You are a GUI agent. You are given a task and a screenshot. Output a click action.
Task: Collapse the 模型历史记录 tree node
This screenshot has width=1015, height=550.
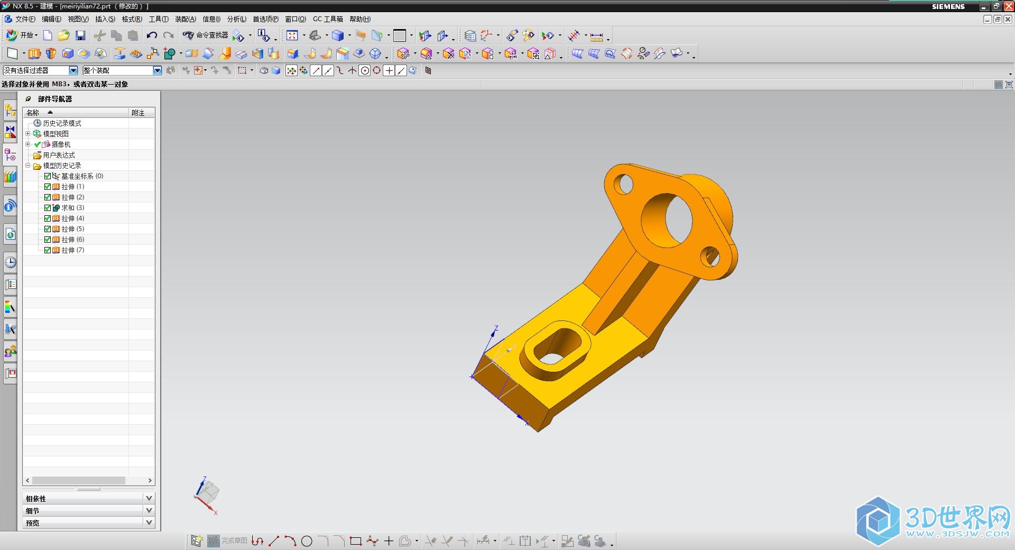28,166
